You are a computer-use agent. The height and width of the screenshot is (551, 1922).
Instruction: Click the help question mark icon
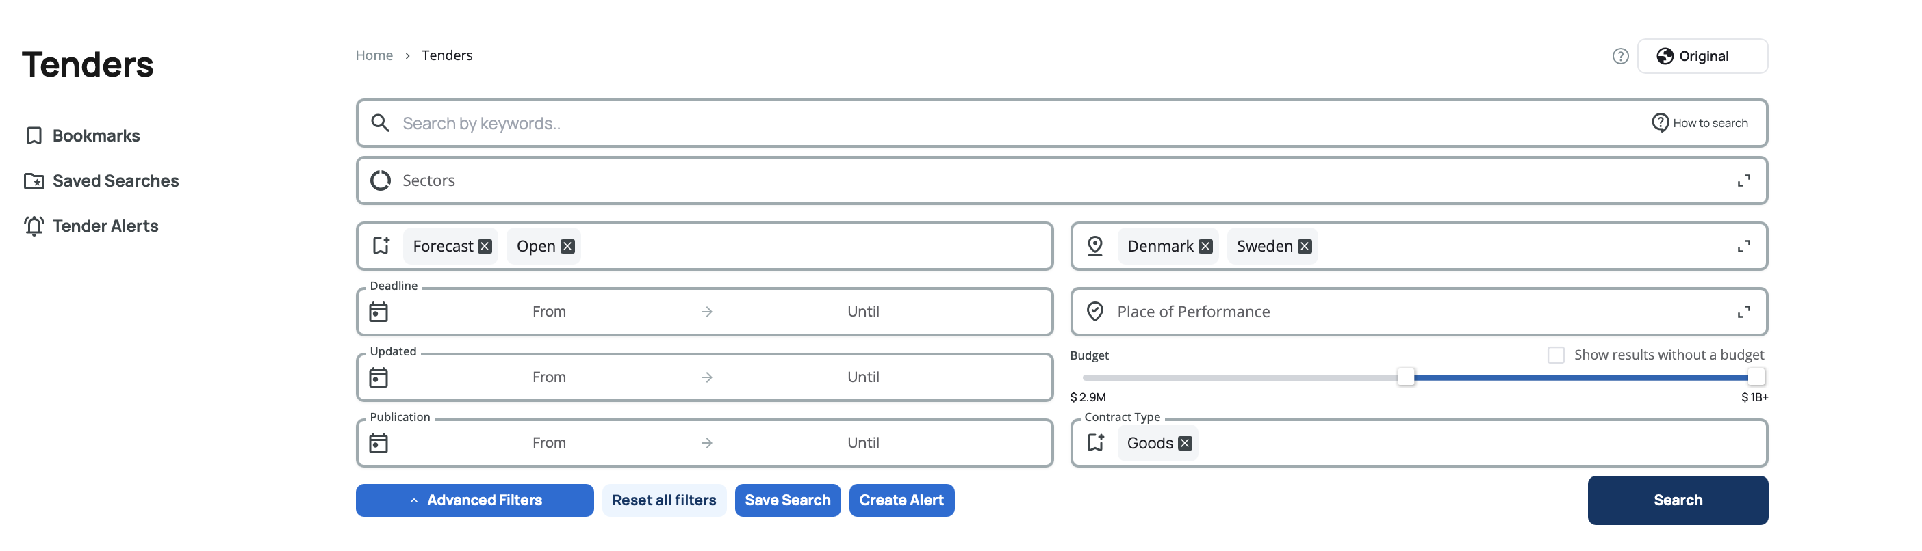(x=1620, y=56)
